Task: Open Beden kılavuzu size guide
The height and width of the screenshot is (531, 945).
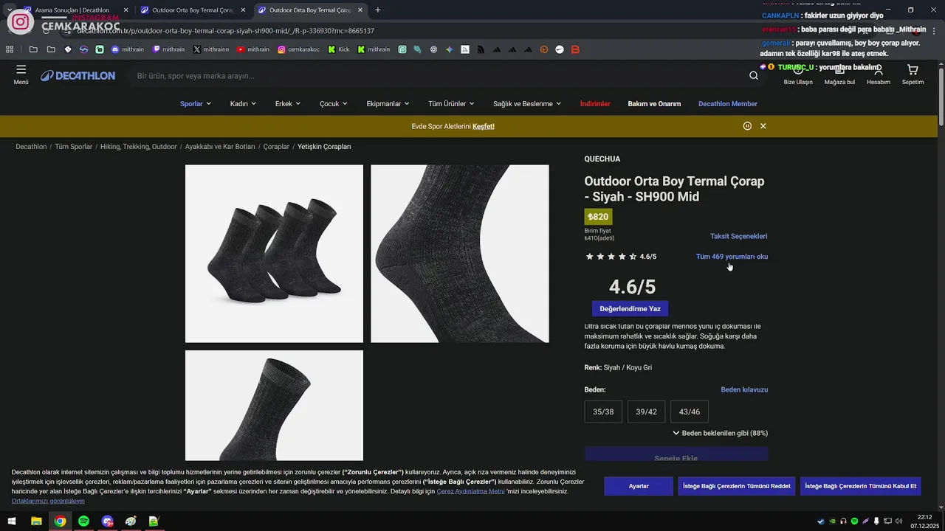Action: (x=744, y=389)
